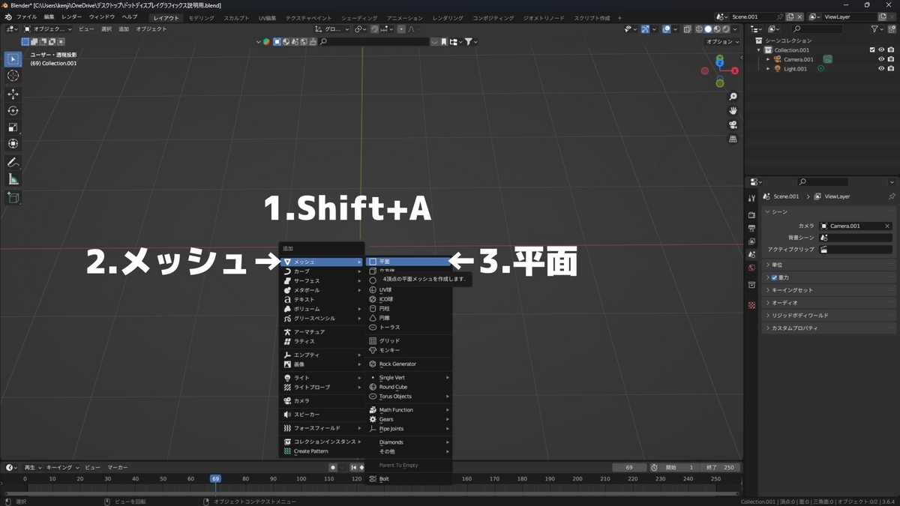Click X to clear the Camera.001 scene camera

[887, 226]
